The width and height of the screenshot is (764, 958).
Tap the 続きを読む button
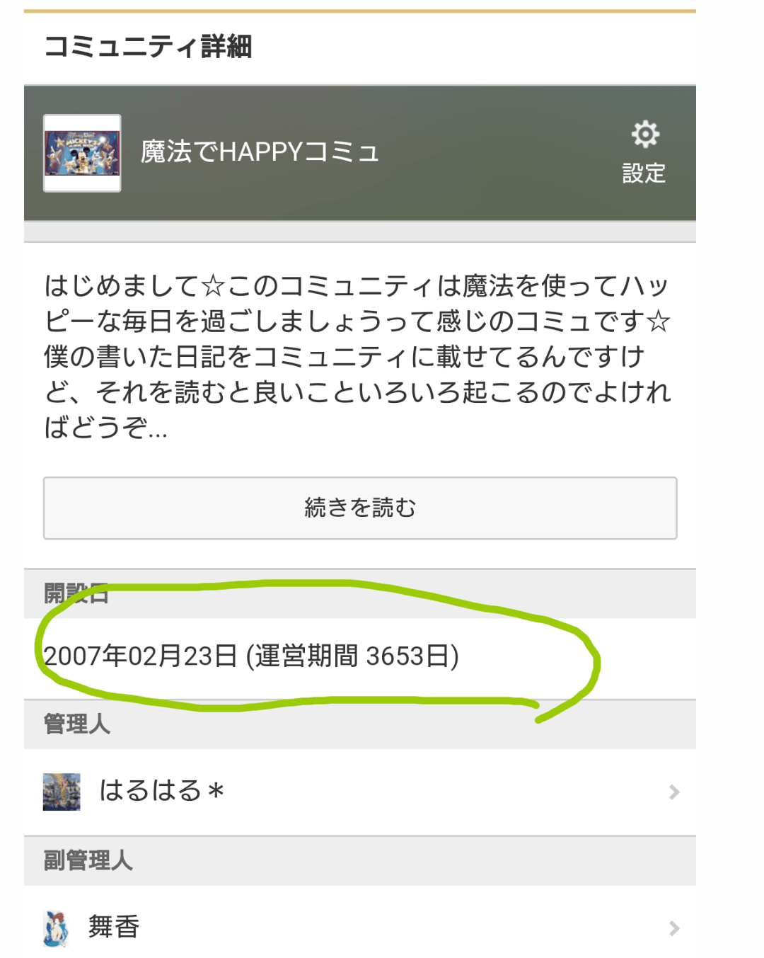point(360,508)
